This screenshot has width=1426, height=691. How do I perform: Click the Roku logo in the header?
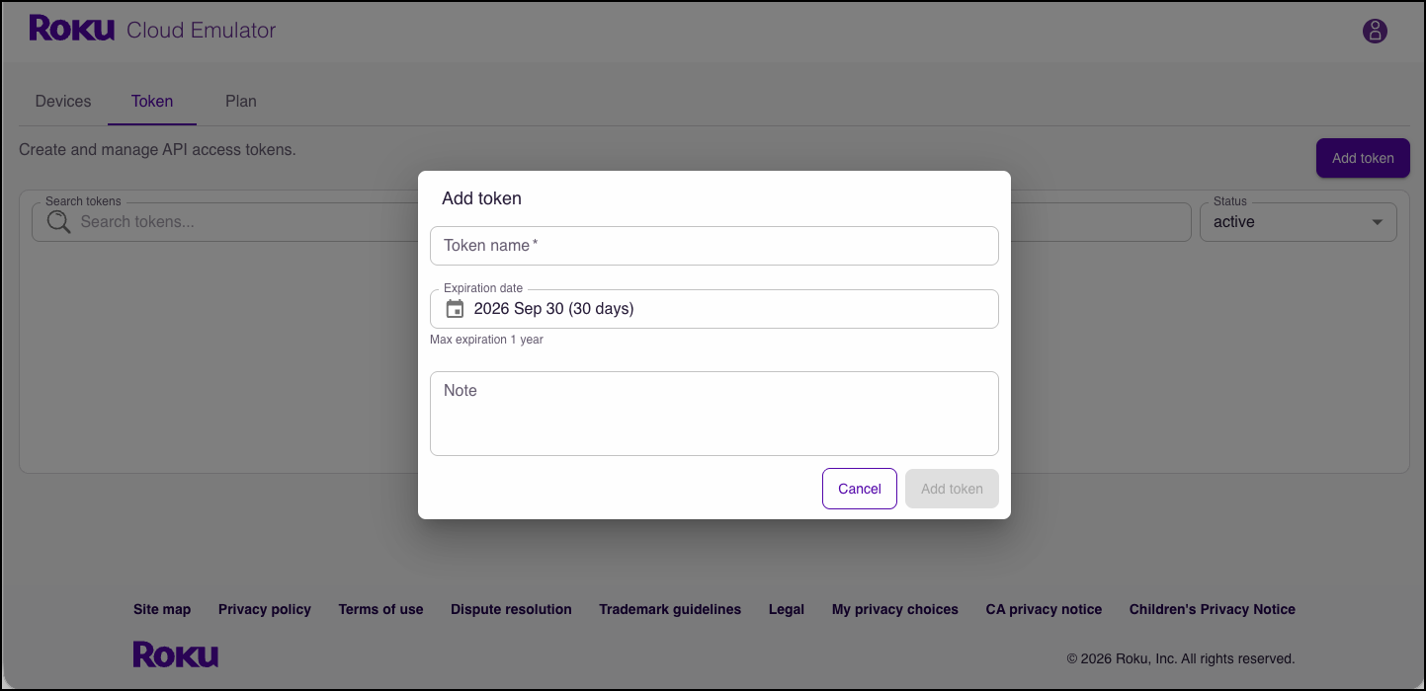(x=72, y=29)
